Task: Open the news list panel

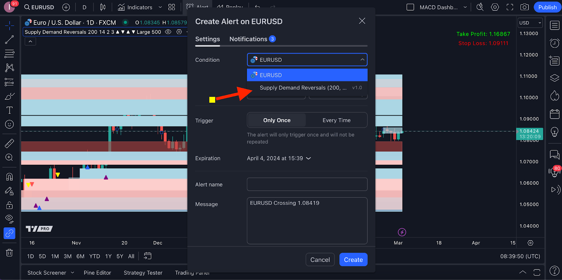Action: tap(555, 60)
